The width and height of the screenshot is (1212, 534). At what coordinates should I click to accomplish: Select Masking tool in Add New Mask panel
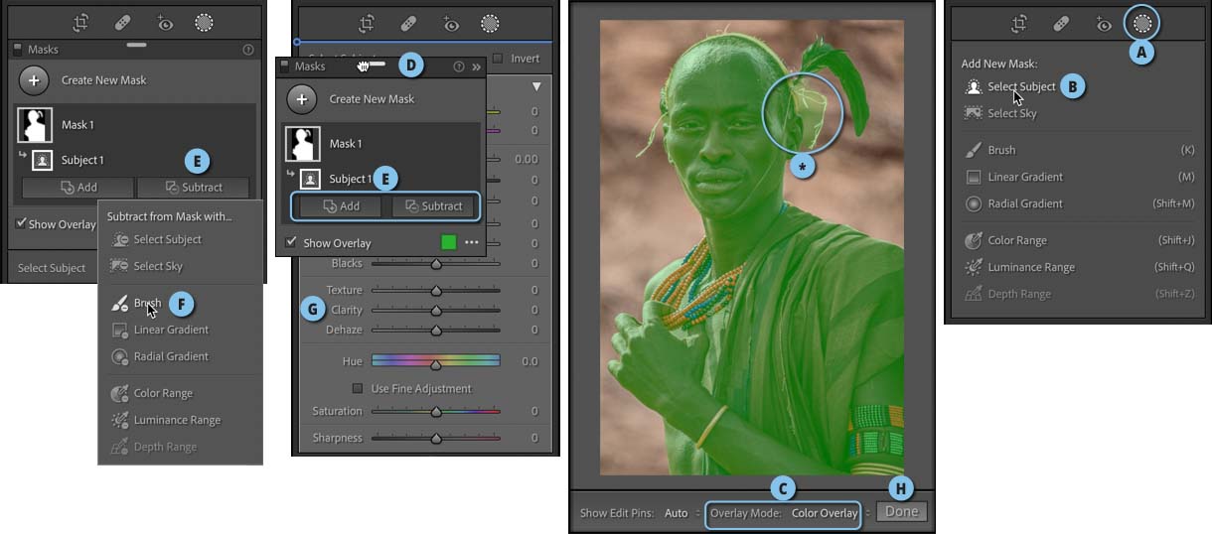pos(1142,22)
